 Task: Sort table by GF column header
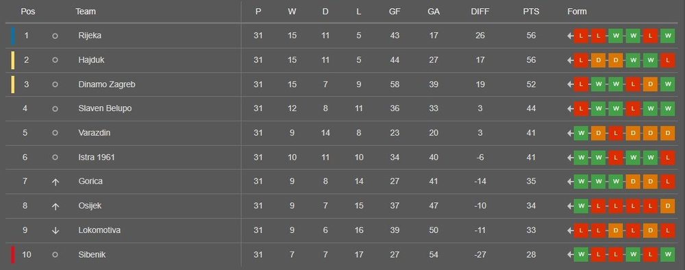(395, 12)
